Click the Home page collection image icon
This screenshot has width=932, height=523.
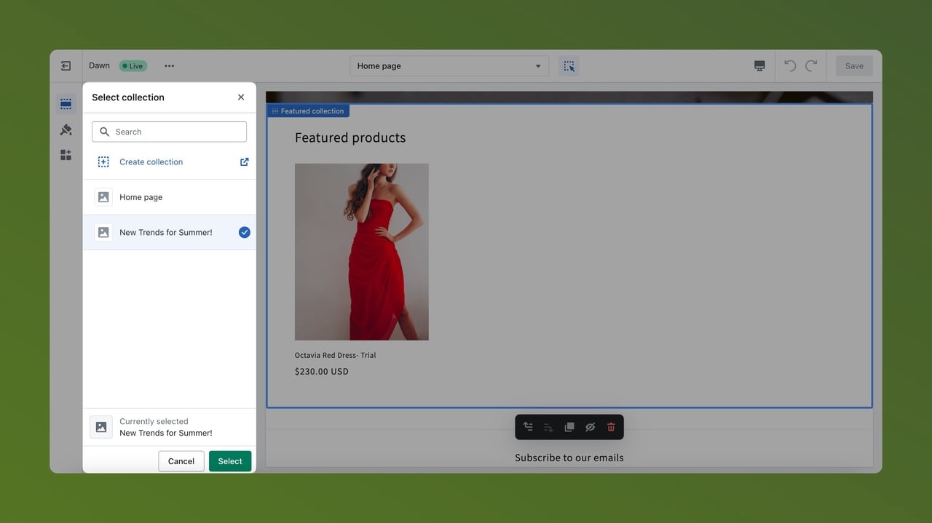pyautogui.click(x=103, y=197)
